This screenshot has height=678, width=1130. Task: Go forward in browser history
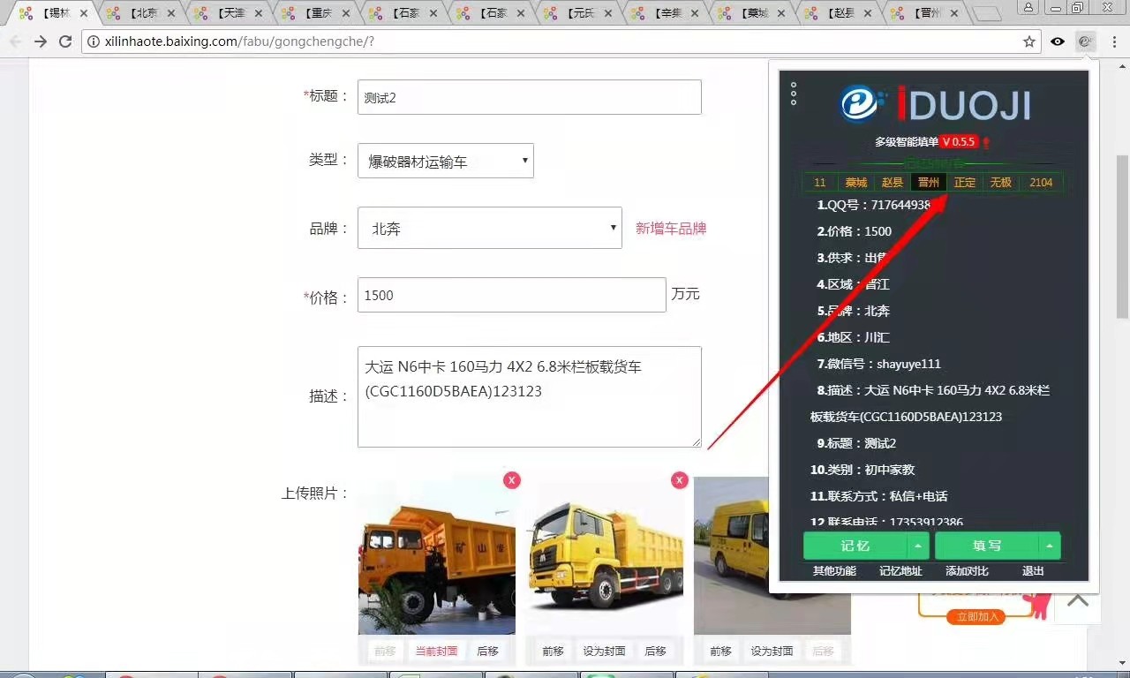pyautogui.click(x=41, y=41)
